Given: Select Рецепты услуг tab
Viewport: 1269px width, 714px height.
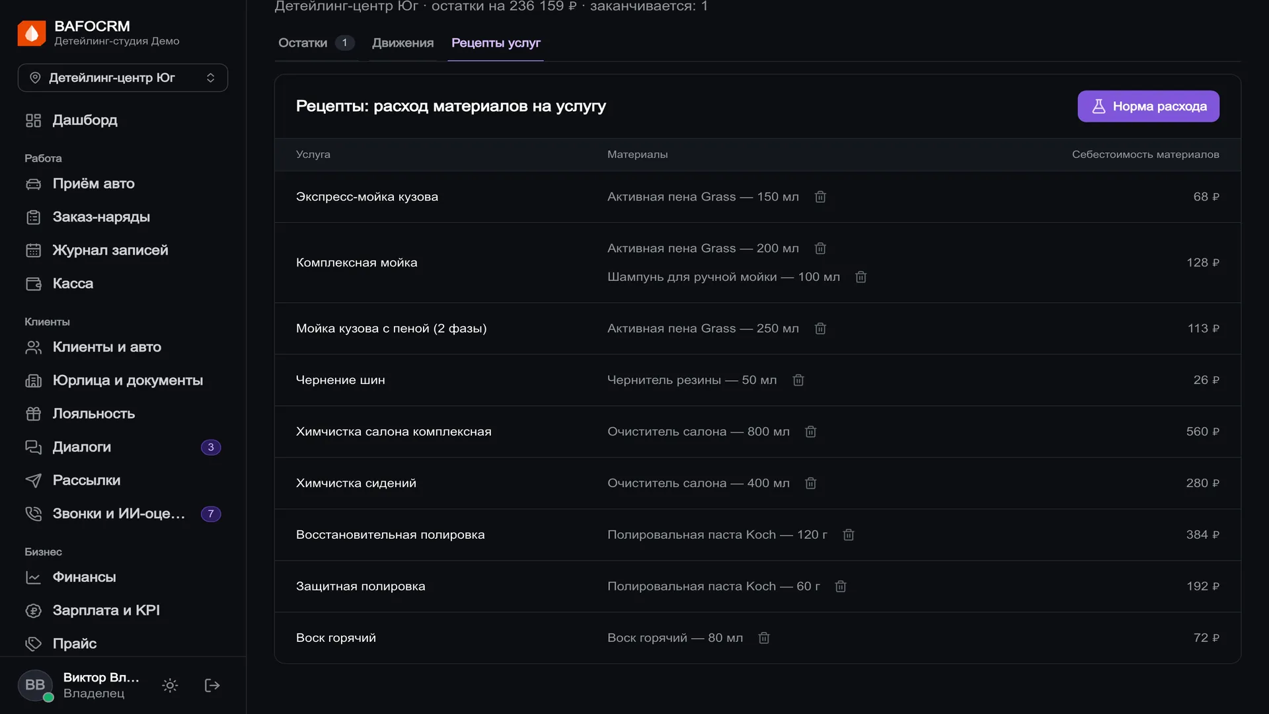Looking at the screenshot, I should coord(496,43).
